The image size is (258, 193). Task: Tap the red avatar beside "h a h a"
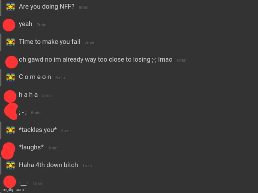coord(10,96)
